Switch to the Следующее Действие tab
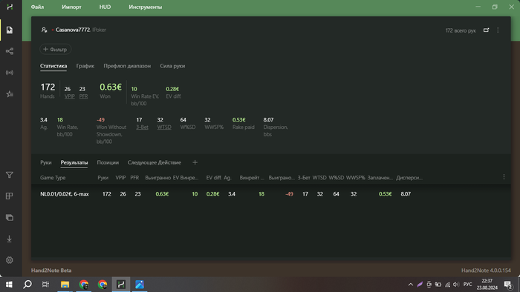The height and width of the screenshot is (292, 520). 155,162
